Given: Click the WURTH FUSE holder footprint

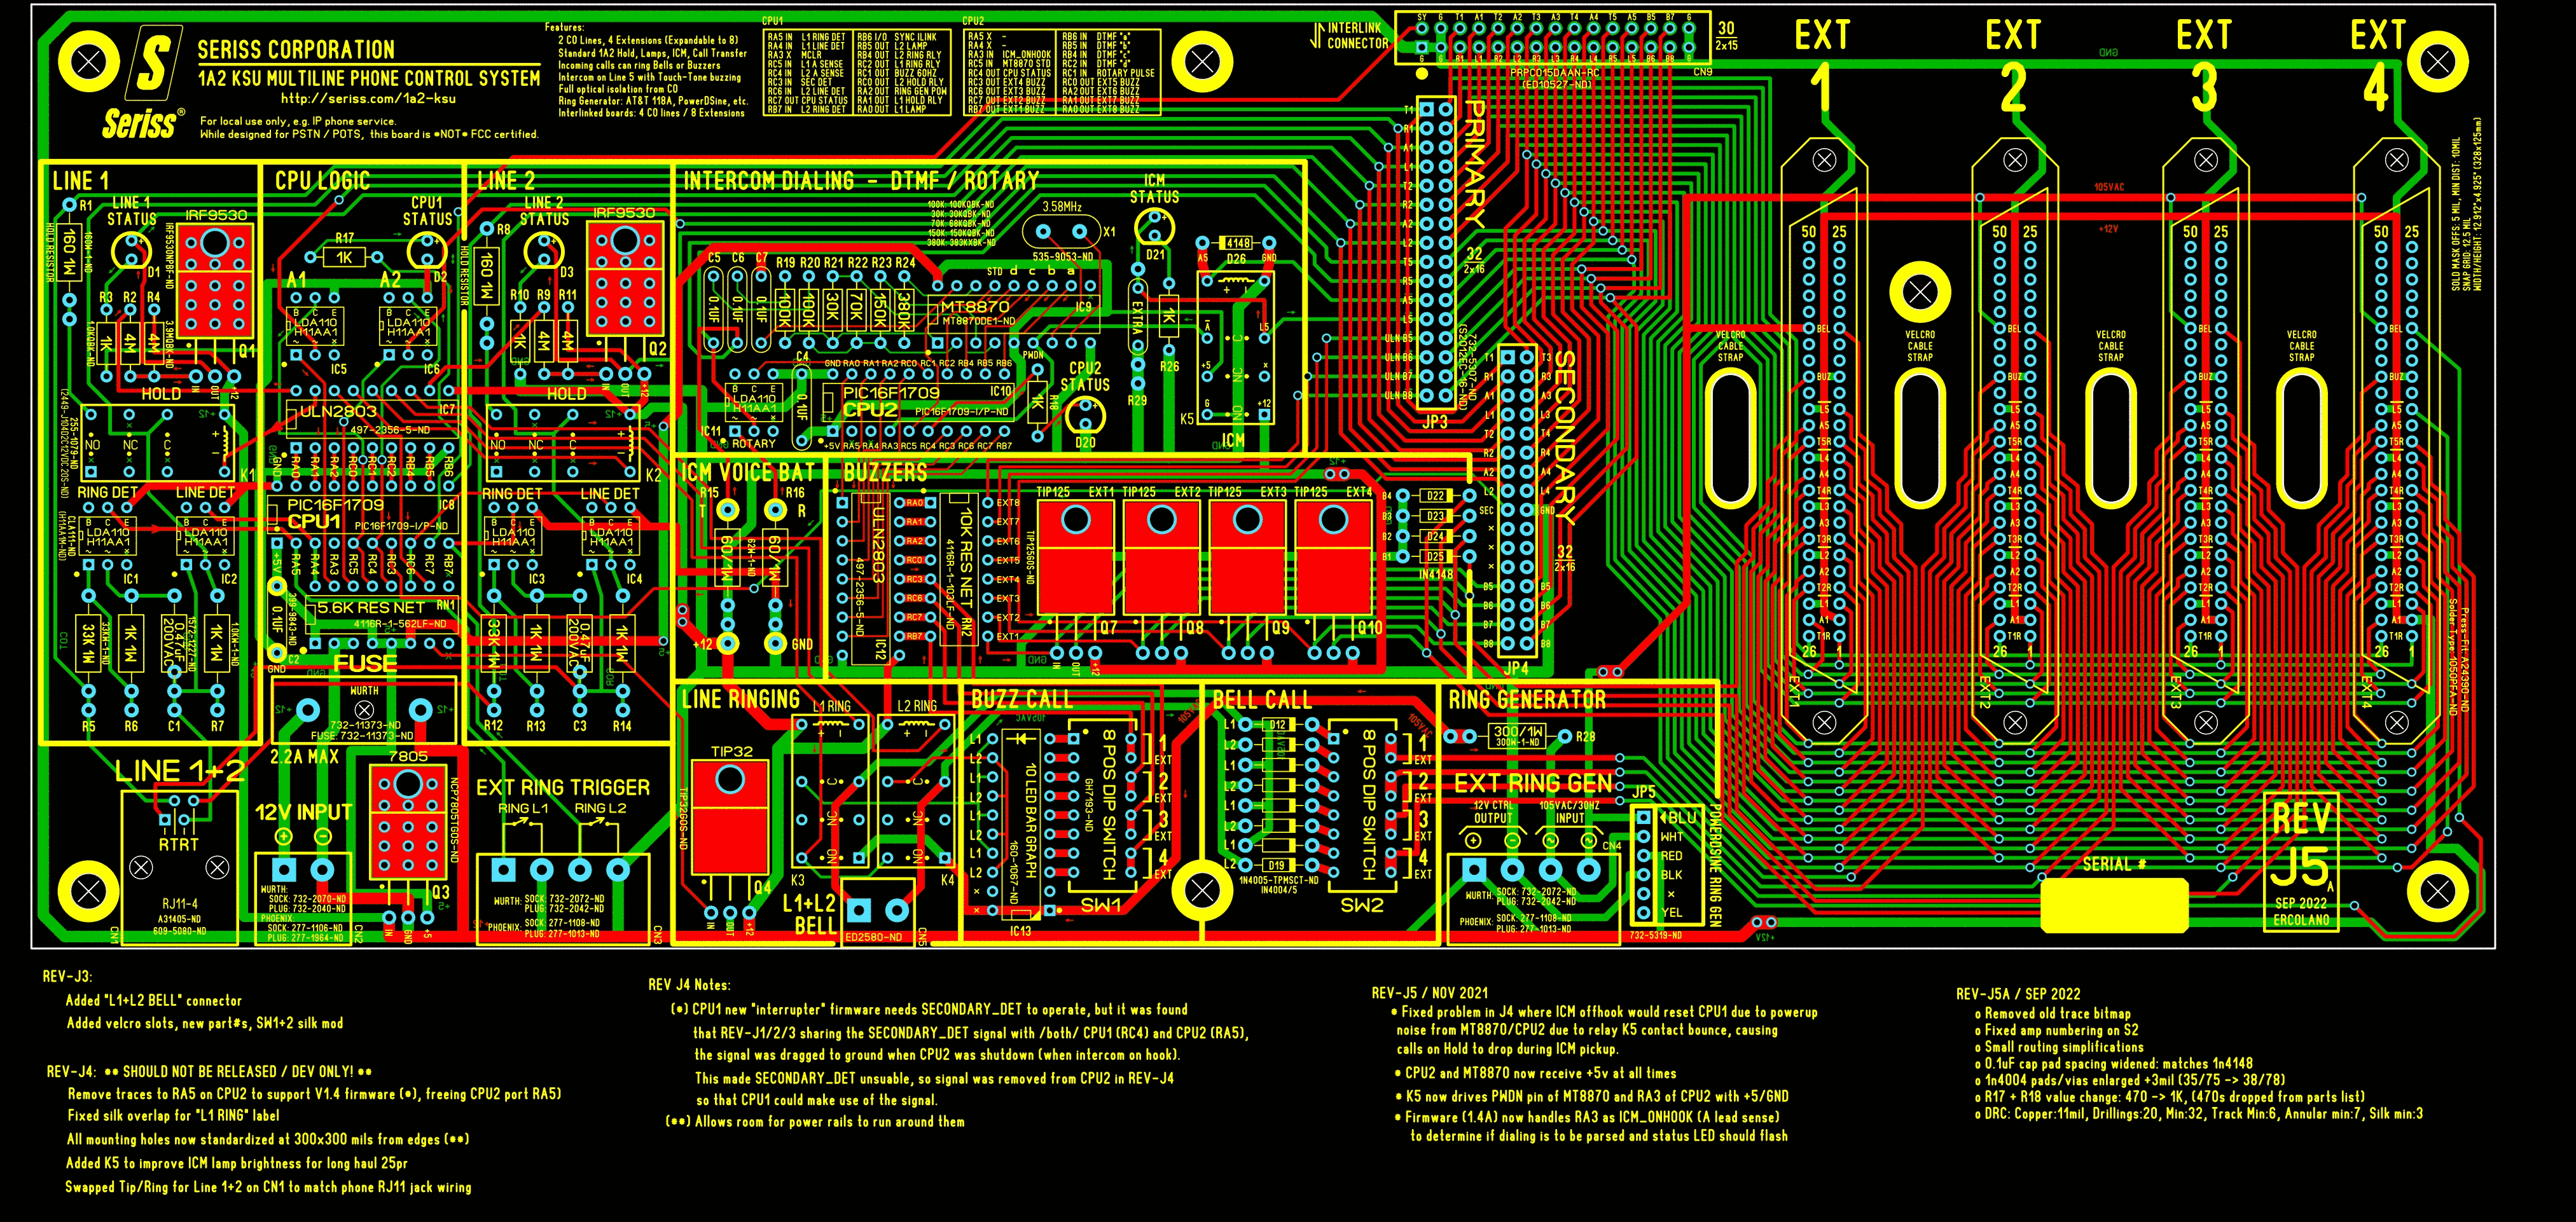Looking at the screenshot, I should tap(364, 711).
